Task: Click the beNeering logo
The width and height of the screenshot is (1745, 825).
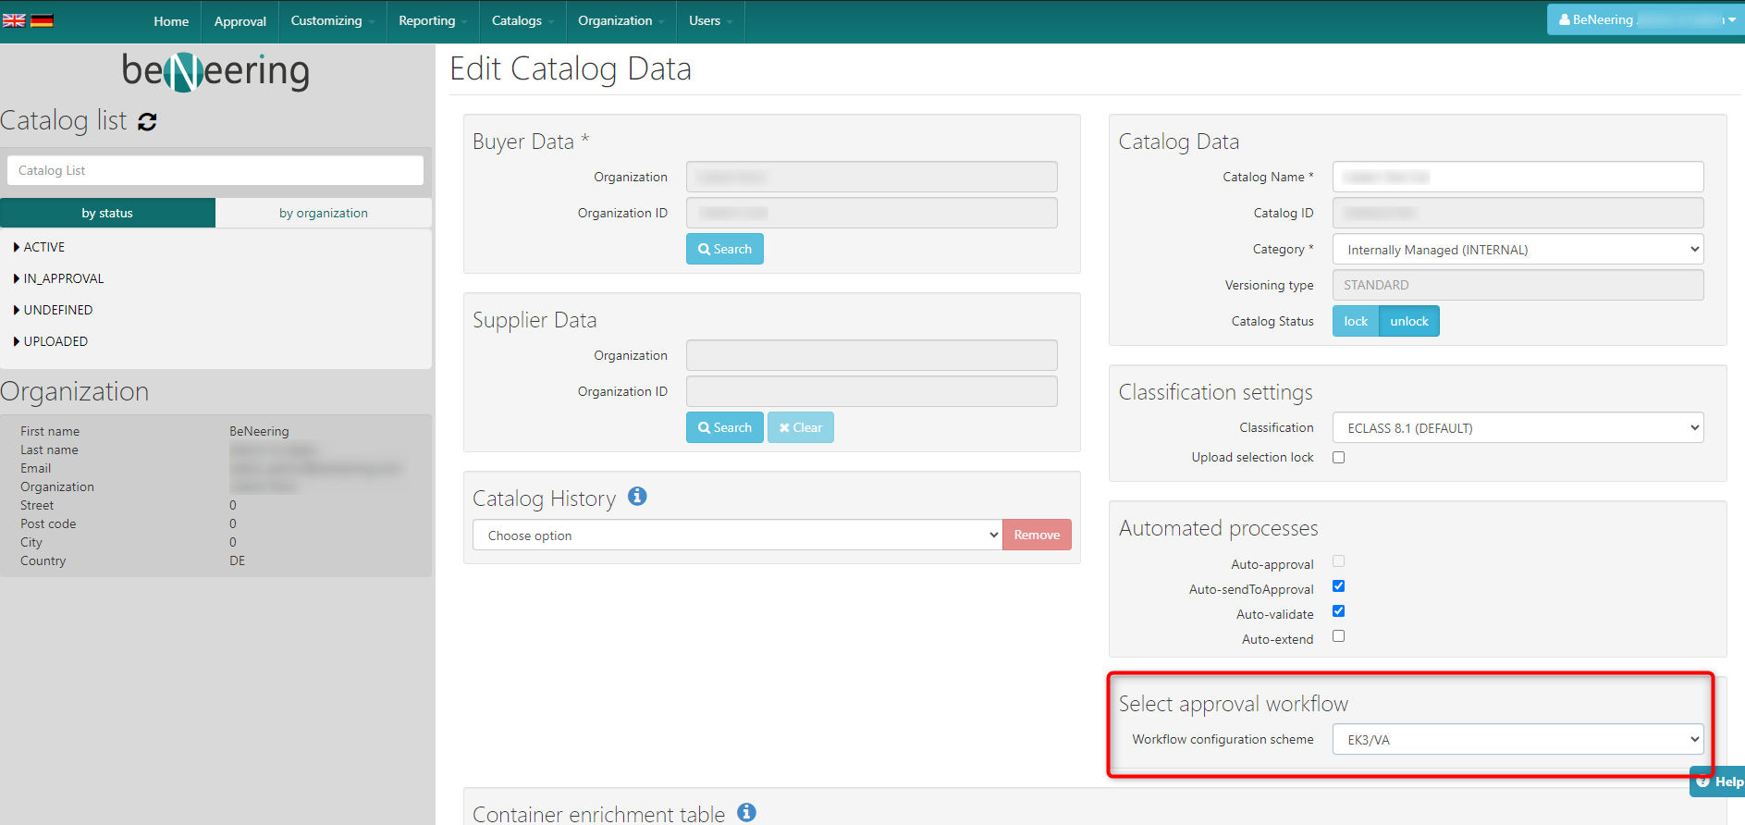Action: [x=215, y=71]
